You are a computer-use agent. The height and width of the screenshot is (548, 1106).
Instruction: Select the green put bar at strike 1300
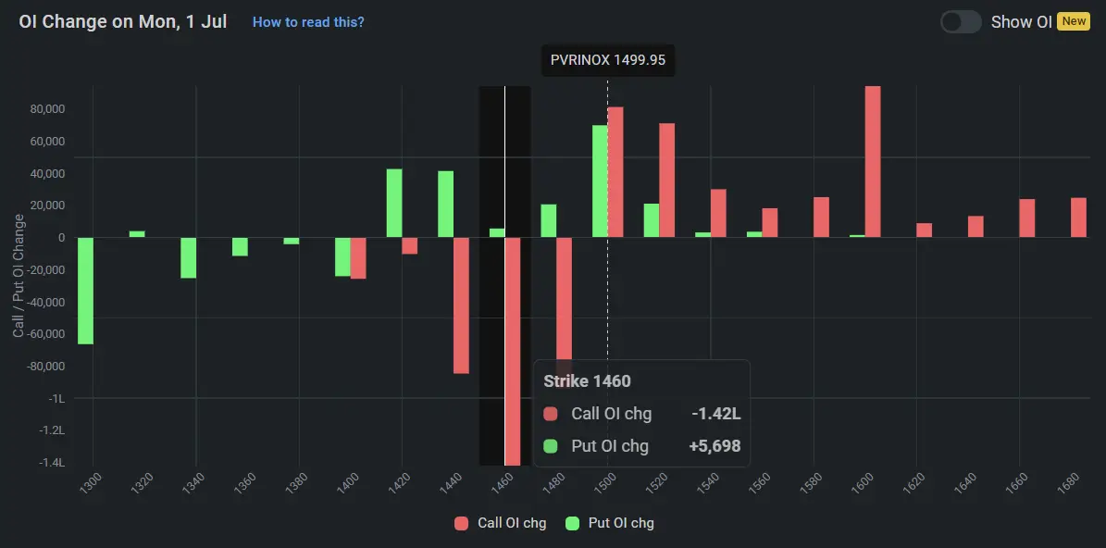coord(85,291)
